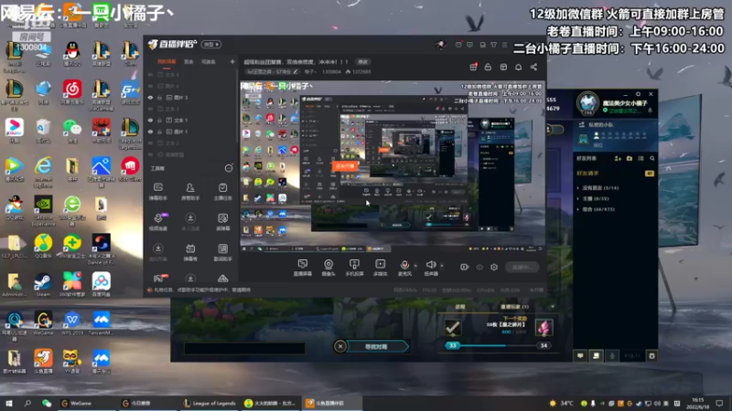Screen dimensions: 732x411
Task: Open Steam desktop shortcut
Action: 43,285
